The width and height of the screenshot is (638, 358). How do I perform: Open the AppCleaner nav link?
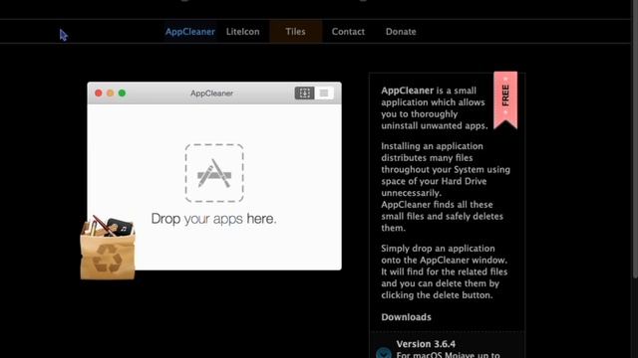190,32
